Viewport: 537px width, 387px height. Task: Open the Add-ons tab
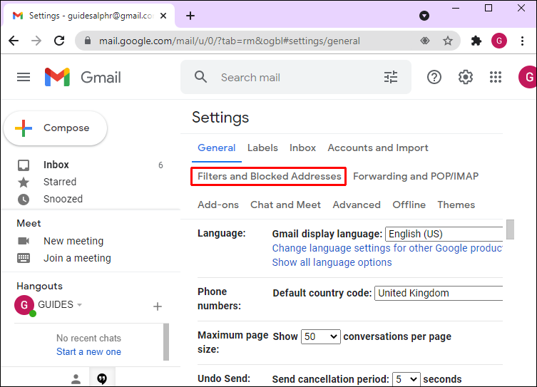point(218,205)
